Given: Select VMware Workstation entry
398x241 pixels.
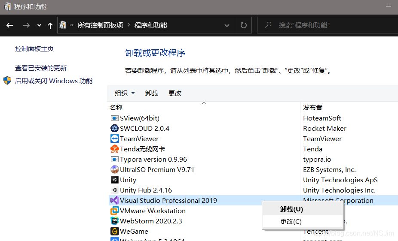Looking at the screenshot, I should click(x=153, y=211).
